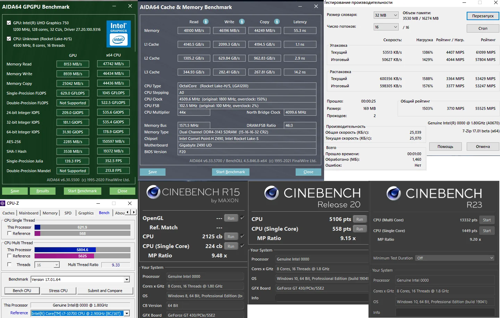Click the Copy column info icon
Image resolution: width=500 pixels, height=318 pixels.
pos(277,21)
